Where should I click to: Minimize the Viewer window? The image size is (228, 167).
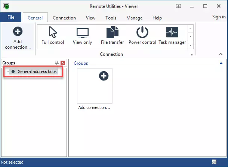click(x=192, y=6)
